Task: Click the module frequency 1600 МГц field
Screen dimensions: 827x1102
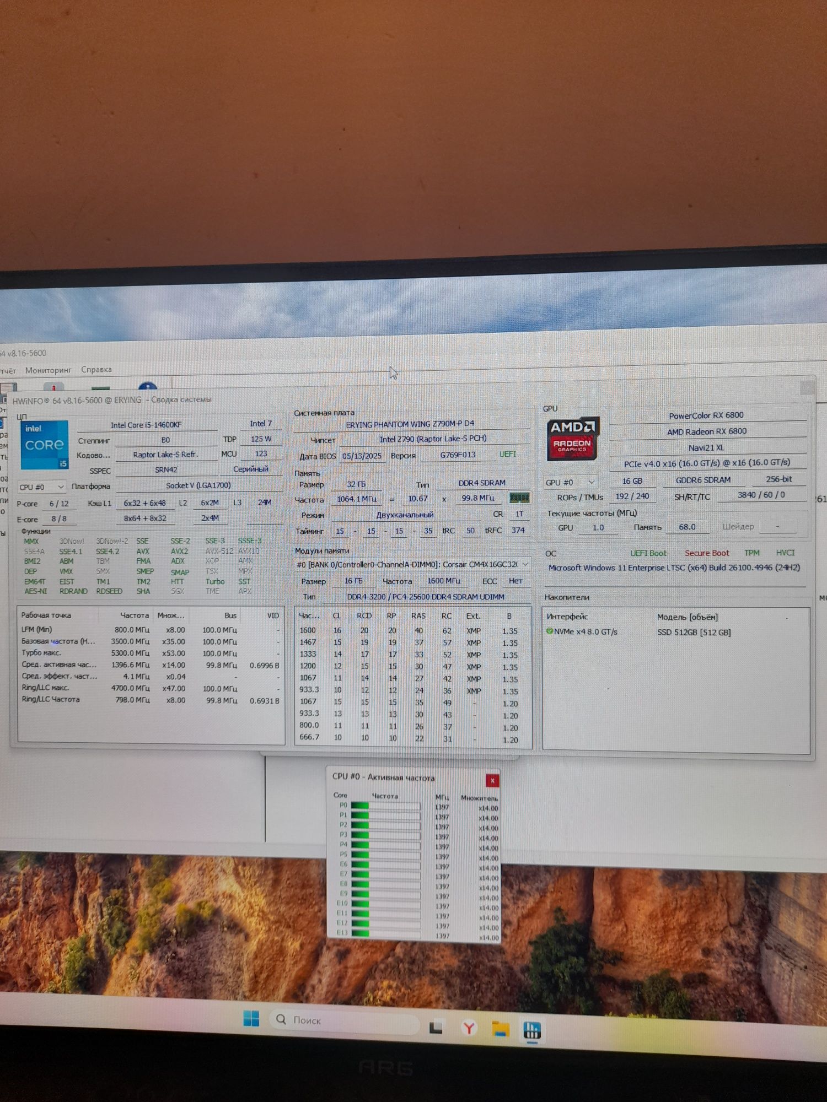Action: [443, 581]
